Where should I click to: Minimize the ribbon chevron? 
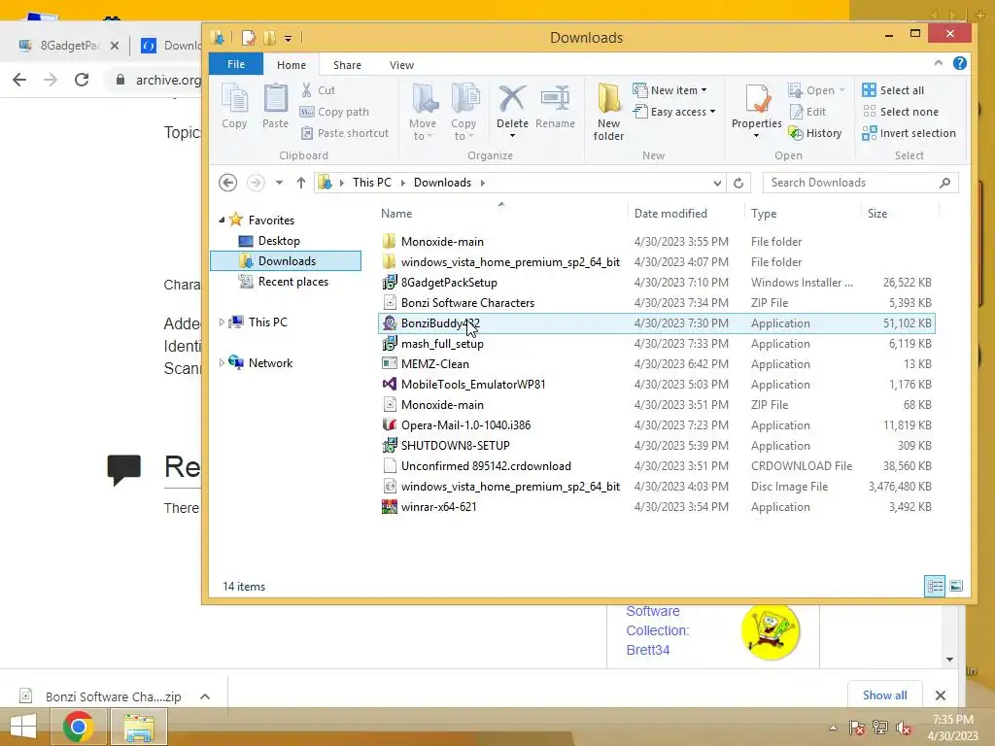[938, 63]
